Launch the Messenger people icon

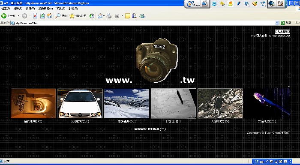pyautogui.click(x=142, y=16)
